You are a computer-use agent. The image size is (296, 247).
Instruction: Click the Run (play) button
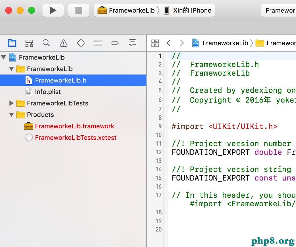53,11
